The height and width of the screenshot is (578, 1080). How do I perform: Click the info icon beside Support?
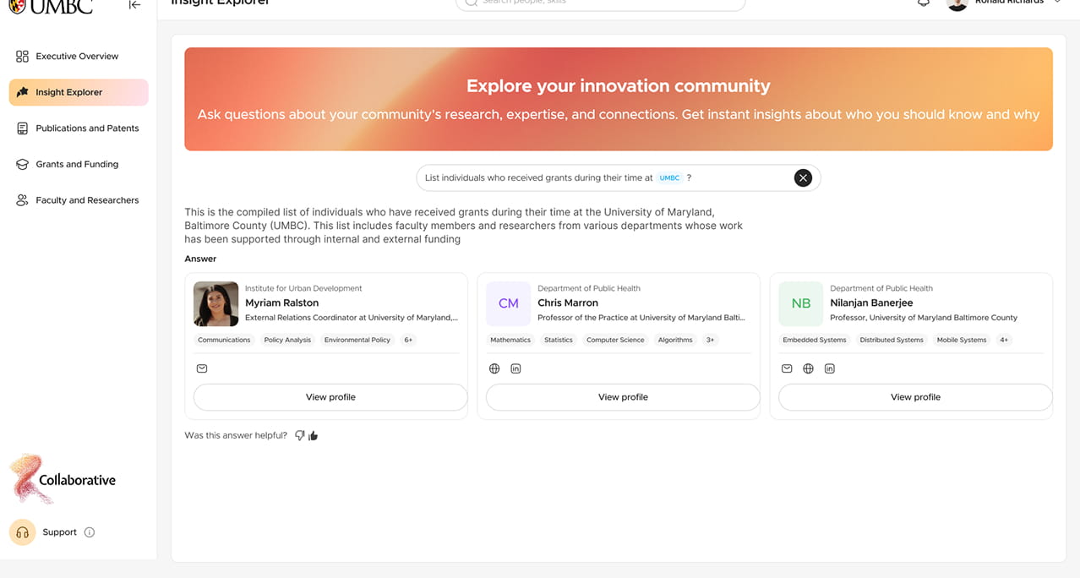tap(90, 532)
